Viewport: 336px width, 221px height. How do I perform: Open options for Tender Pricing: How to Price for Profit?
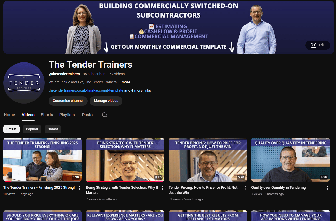pyautogui.click(x=245, y=188)
